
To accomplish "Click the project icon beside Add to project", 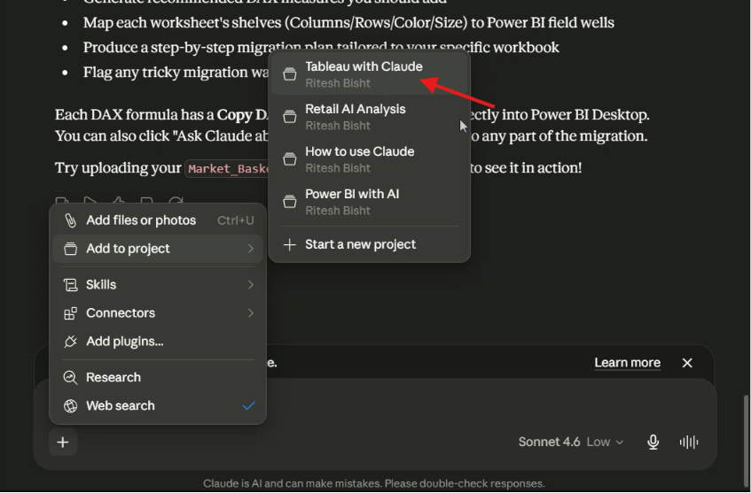I will [70, 249].
